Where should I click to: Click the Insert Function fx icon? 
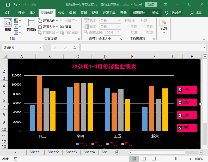point(75,48)
